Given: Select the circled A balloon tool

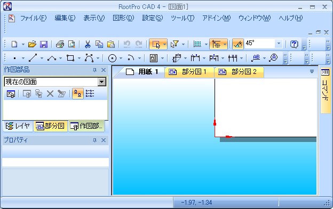Looking at the screenshot, I should pos(273,58).
